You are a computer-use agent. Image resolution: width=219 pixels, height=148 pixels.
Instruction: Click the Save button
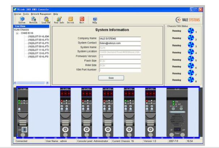[x=111, y=77]
